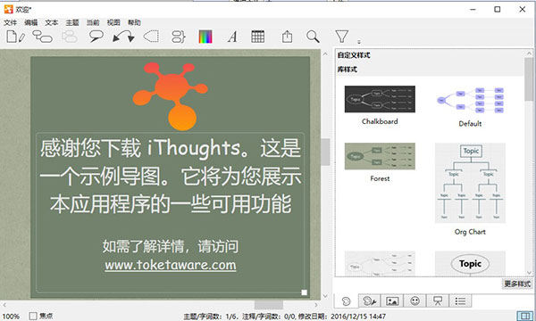Add a boundary with dashed-shape icon

click(151, 37)
